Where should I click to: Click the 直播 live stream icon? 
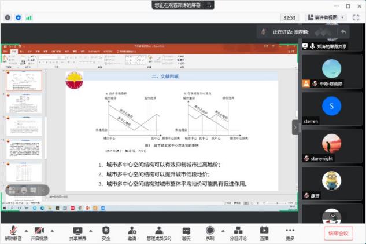264,230
